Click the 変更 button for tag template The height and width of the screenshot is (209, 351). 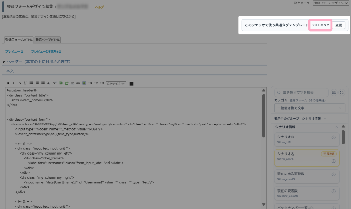(x=338, y=25)
